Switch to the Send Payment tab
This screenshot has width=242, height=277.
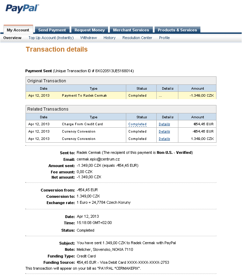point(52,30)
